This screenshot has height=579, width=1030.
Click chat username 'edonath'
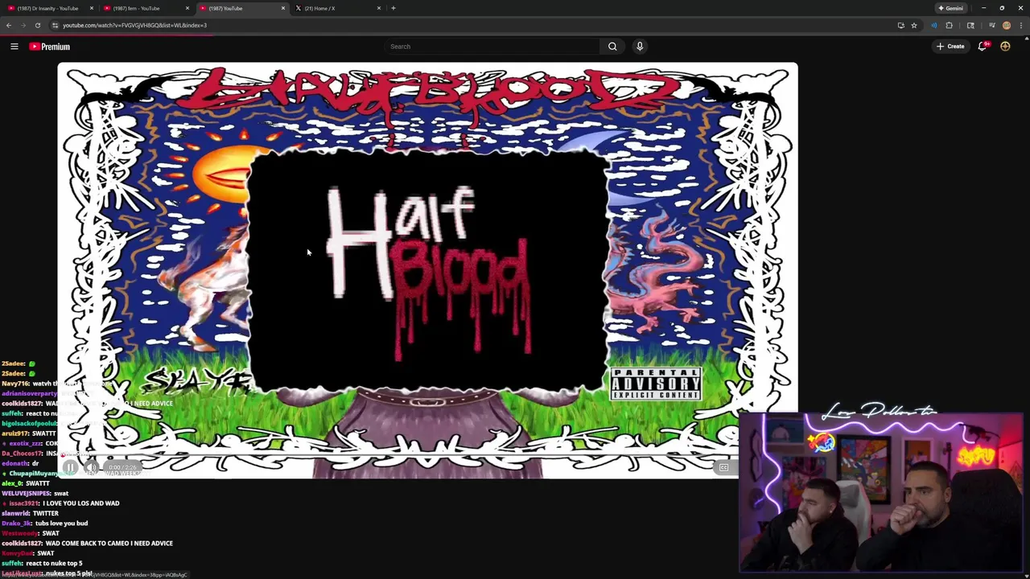(14, 463)
